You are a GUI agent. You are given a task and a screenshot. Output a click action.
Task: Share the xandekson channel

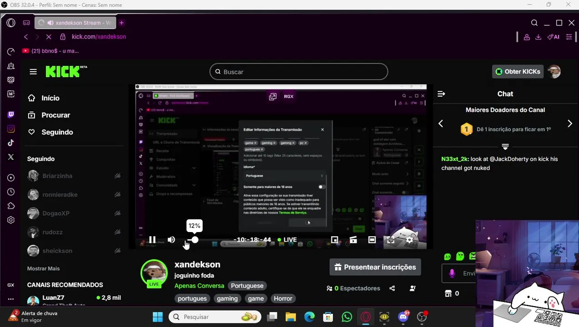pyautogui.click(x=392, y=288)
